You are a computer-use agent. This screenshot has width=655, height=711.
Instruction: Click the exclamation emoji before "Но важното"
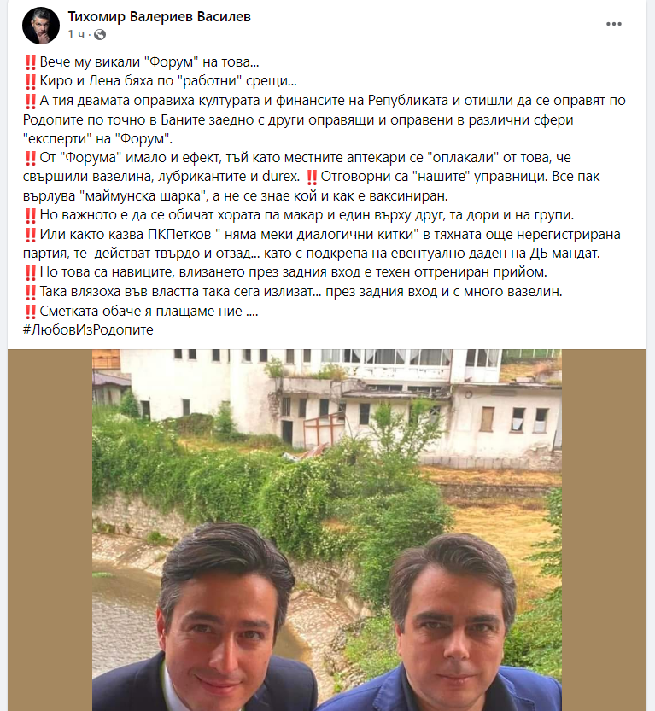coord(31,215)
